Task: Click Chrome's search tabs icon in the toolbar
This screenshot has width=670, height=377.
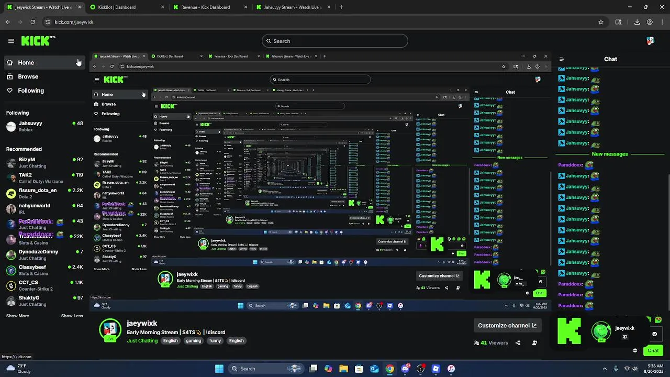Action: (618, 22)
